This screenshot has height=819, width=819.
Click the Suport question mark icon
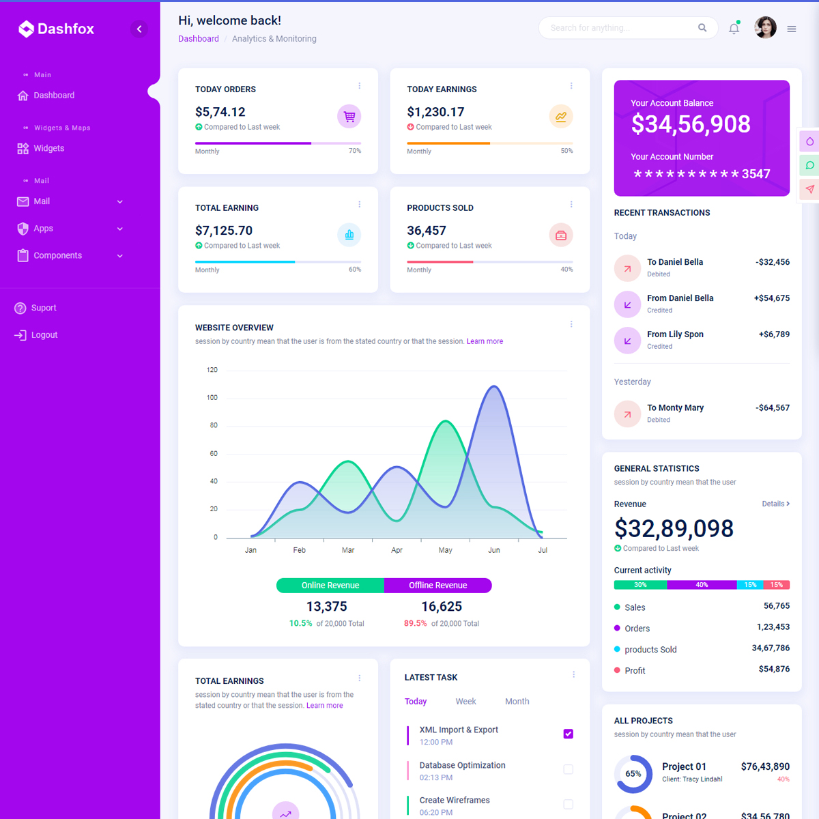click(x=20, y=308)
